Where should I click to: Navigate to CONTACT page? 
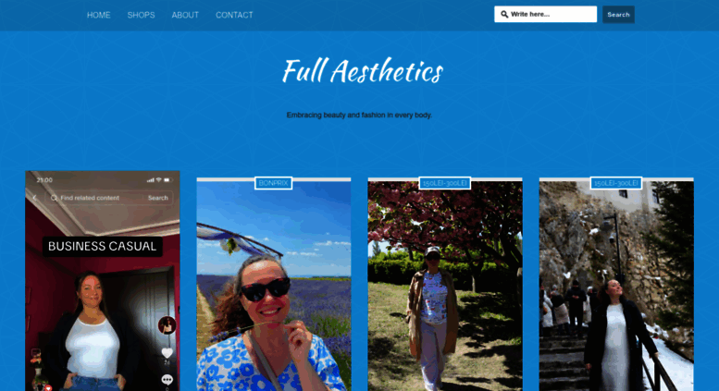coord(234,15)
